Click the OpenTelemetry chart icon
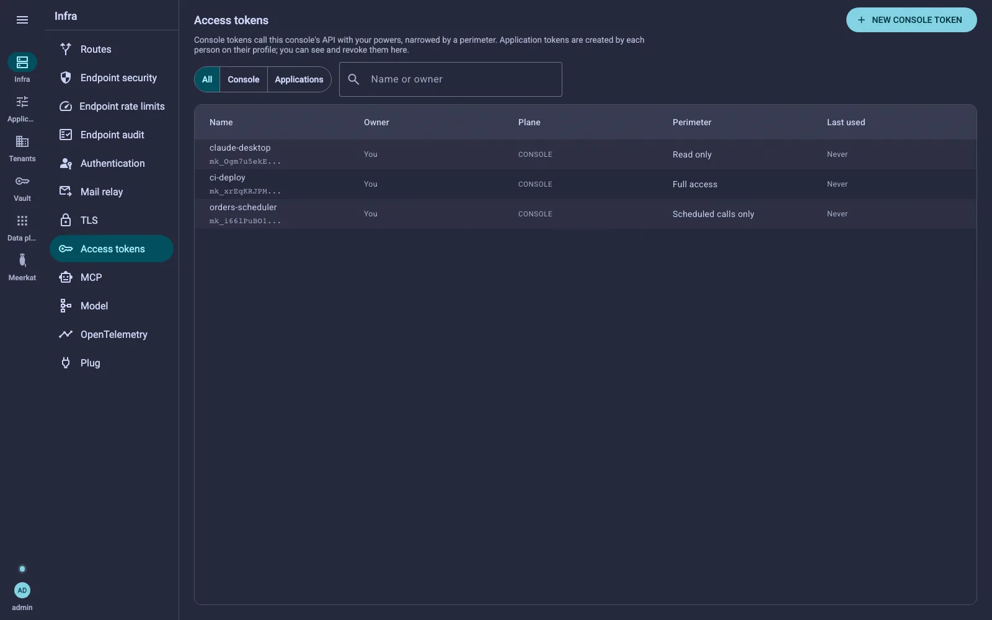The width and height of the screenshot is (992, 620). 66,334
